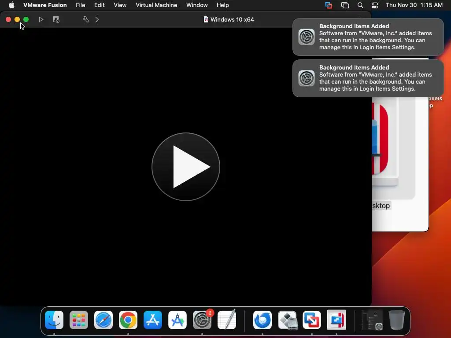
Task: Open the snapshots toolbar icon
Action: click(56, 19)
